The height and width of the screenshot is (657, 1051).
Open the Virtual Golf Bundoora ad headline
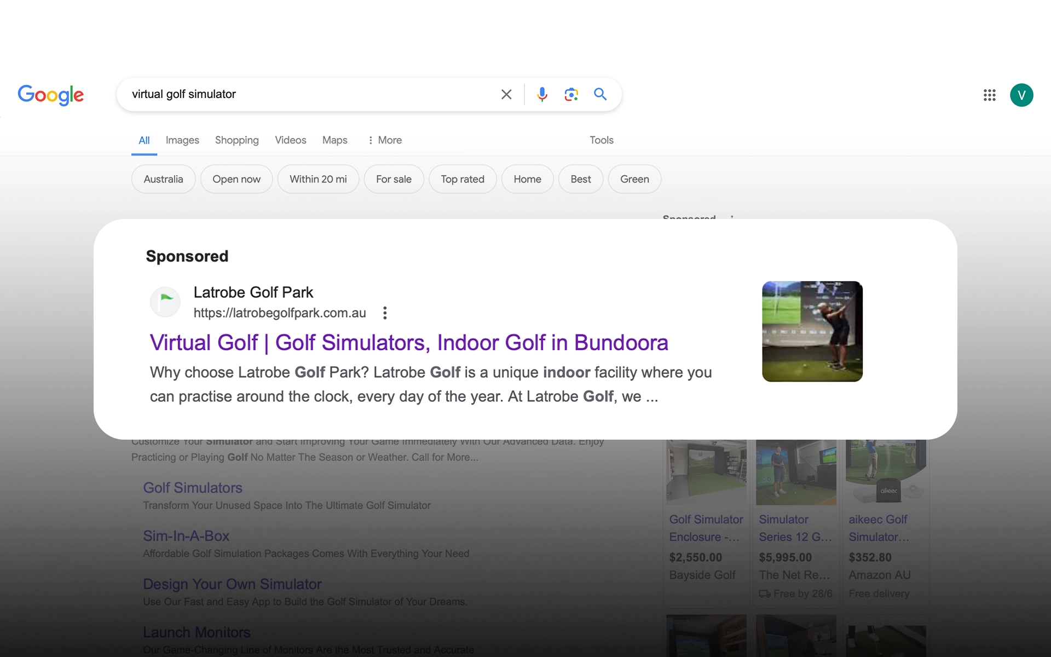tap(409, 343)
